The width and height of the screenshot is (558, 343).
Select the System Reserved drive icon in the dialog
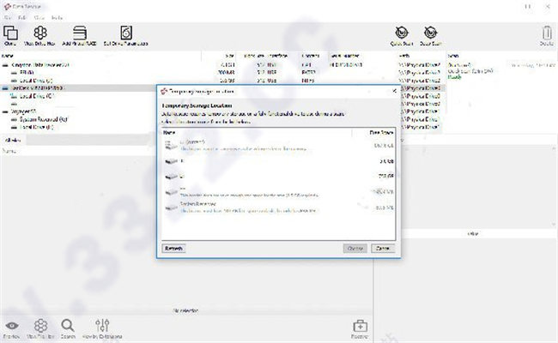(171, 208)
